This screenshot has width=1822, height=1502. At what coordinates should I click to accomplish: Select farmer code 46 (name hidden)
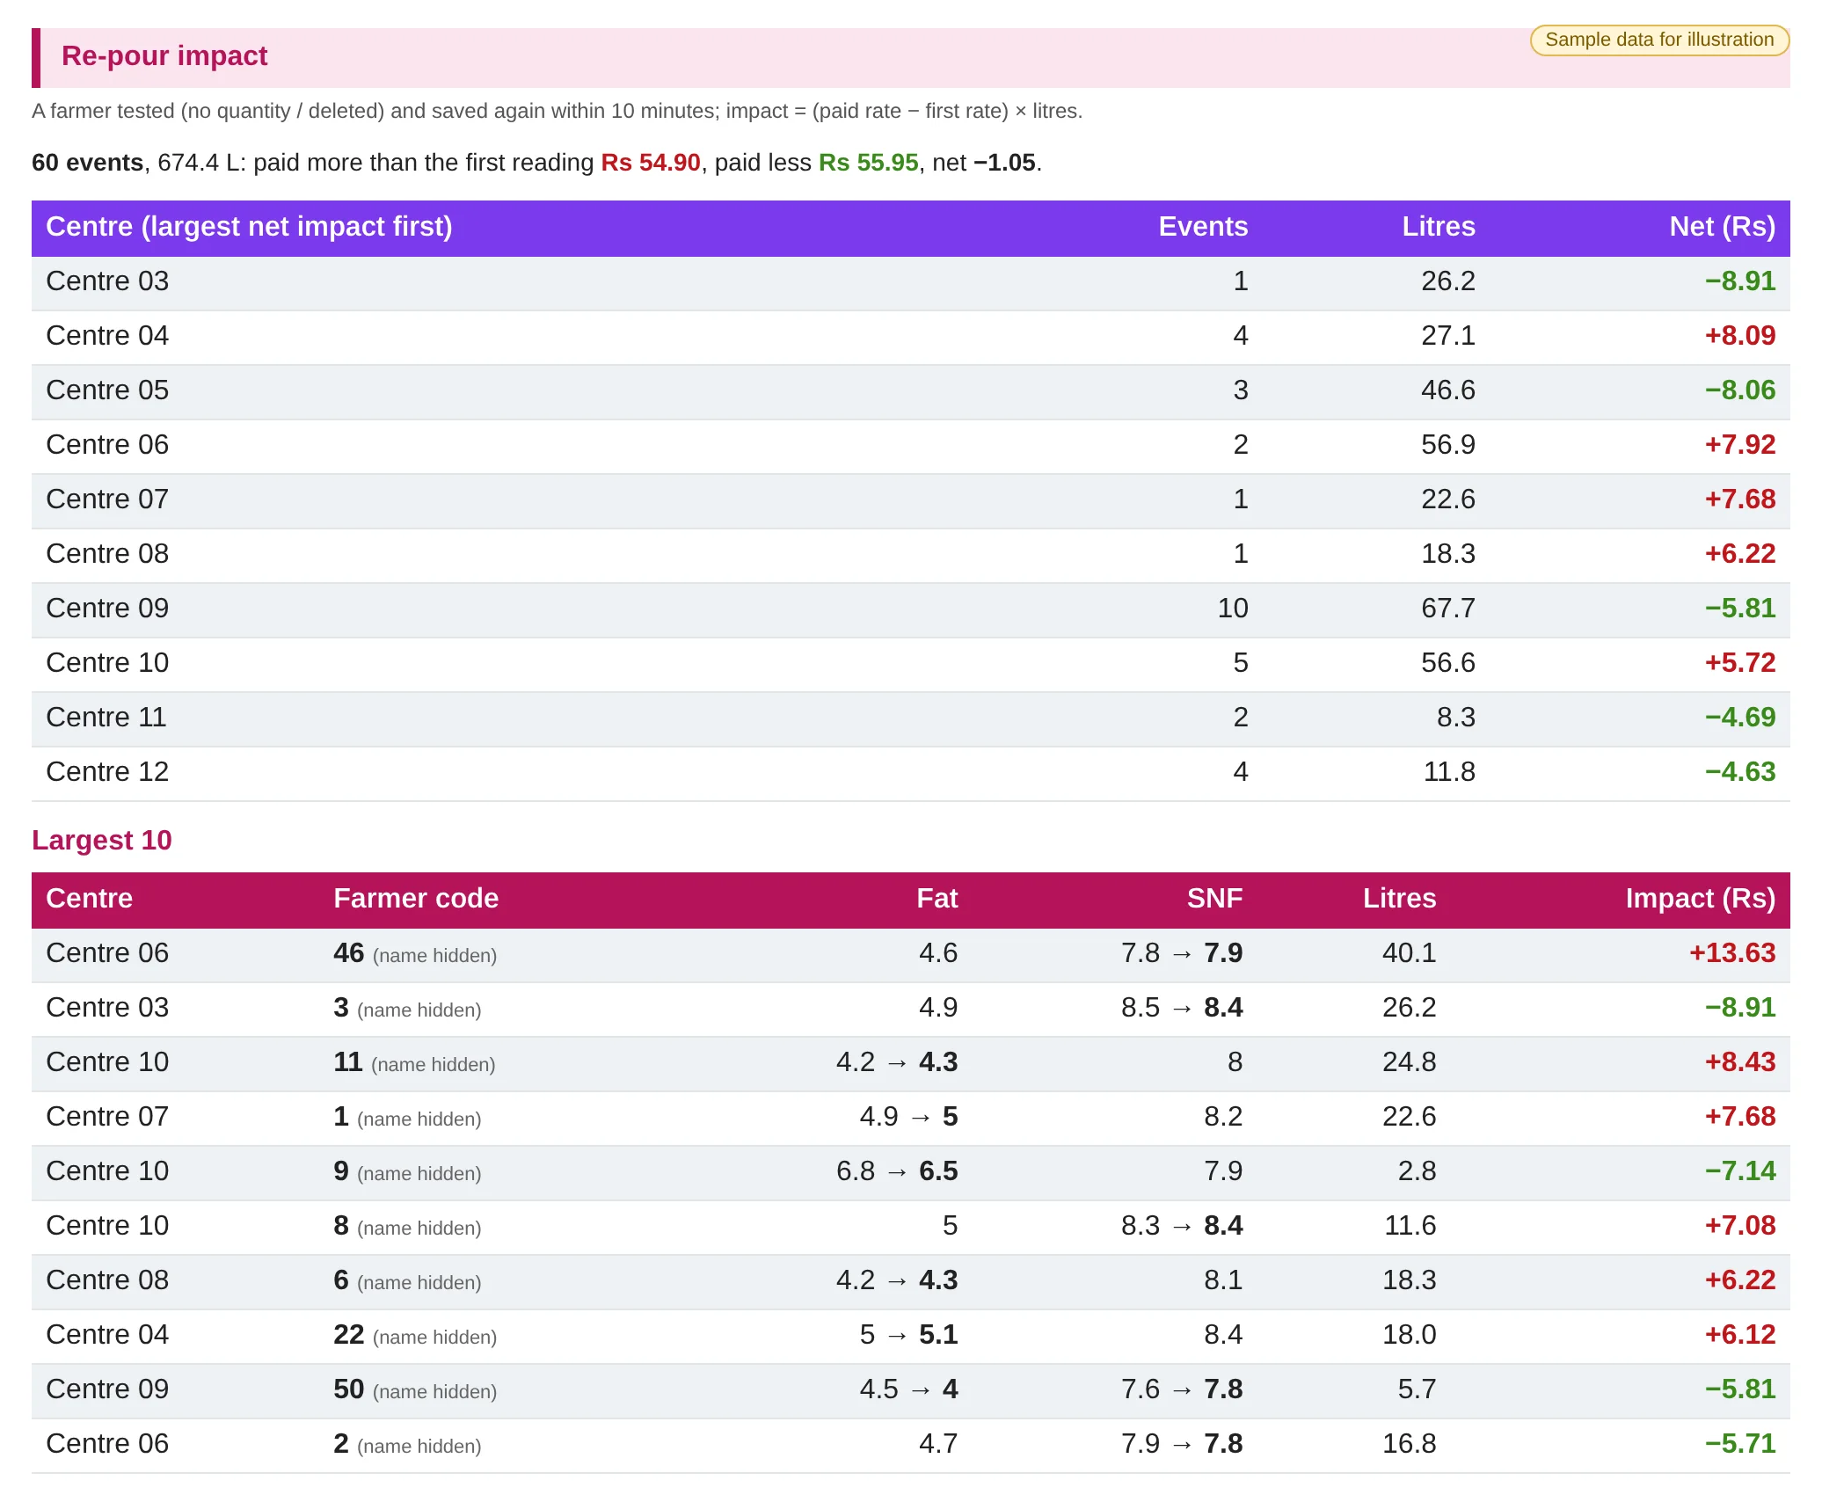[x=415, y=953]
